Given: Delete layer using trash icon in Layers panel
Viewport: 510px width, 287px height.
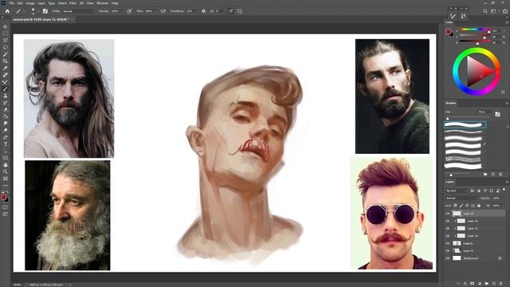Looking at the screenshot, I should [501, 284].
